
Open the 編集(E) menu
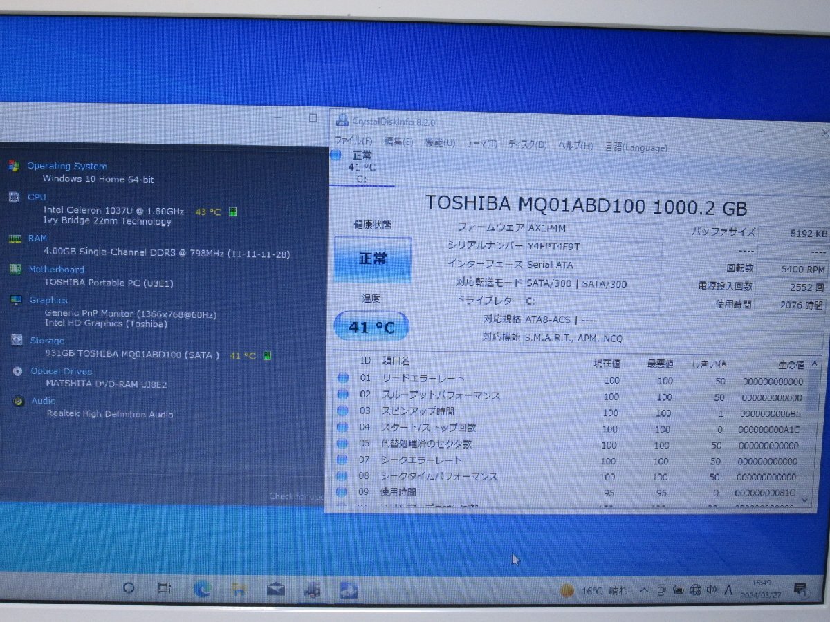click(x=398, y=142)
